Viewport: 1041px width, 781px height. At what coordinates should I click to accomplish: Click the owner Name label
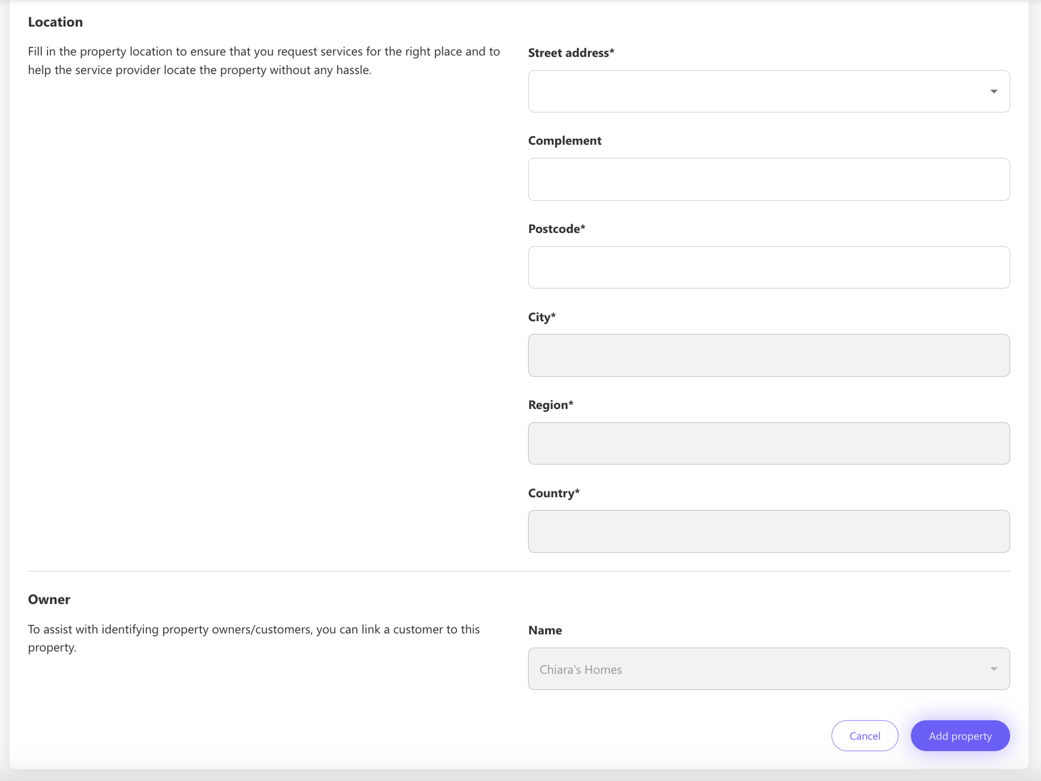coord(545,630)
